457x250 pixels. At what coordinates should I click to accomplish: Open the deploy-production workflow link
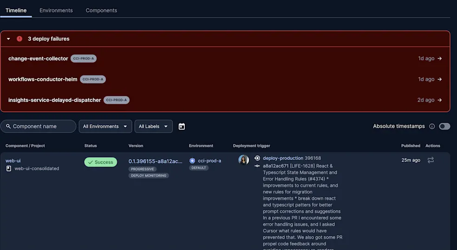tap(283, 158)
